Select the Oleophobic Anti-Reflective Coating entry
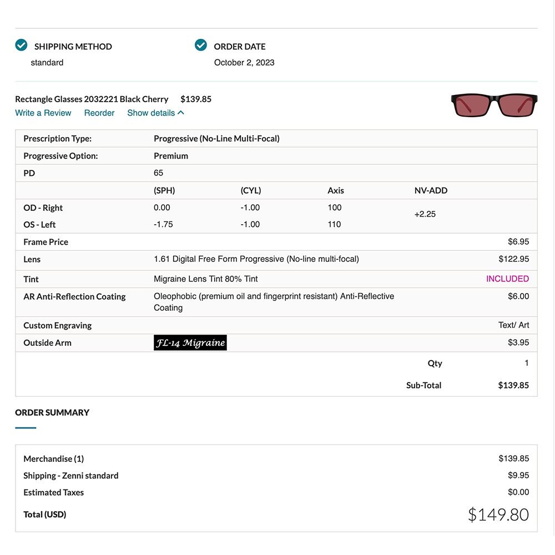 pyautogui.click(x=274, y=301)
